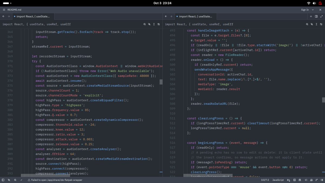325x183 pixels.
Task: Open the hamburger application menu
Action: (4, 10)
